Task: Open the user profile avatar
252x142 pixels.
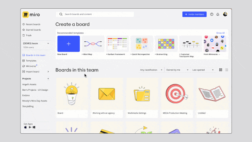Action: click(225, 14)
